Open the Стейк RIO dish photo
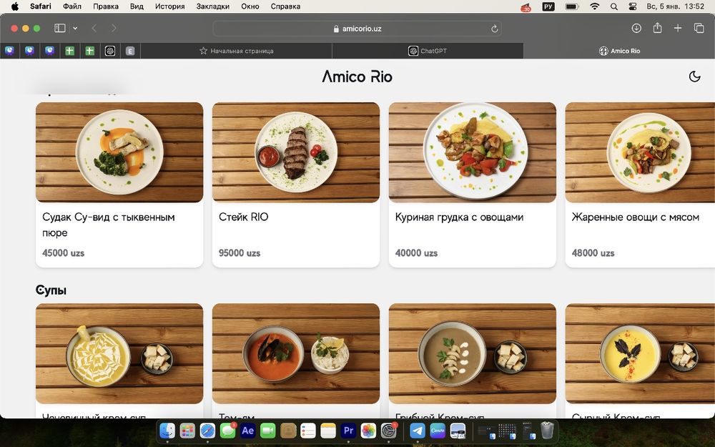The height and width of the screenshot is (447, 715). tap(296, 152)
